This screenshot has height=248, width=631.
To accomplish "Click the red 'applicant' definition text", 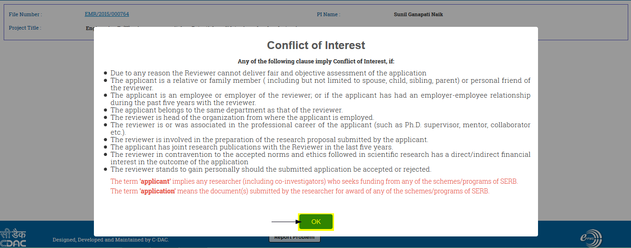I will tap(314, 181).
